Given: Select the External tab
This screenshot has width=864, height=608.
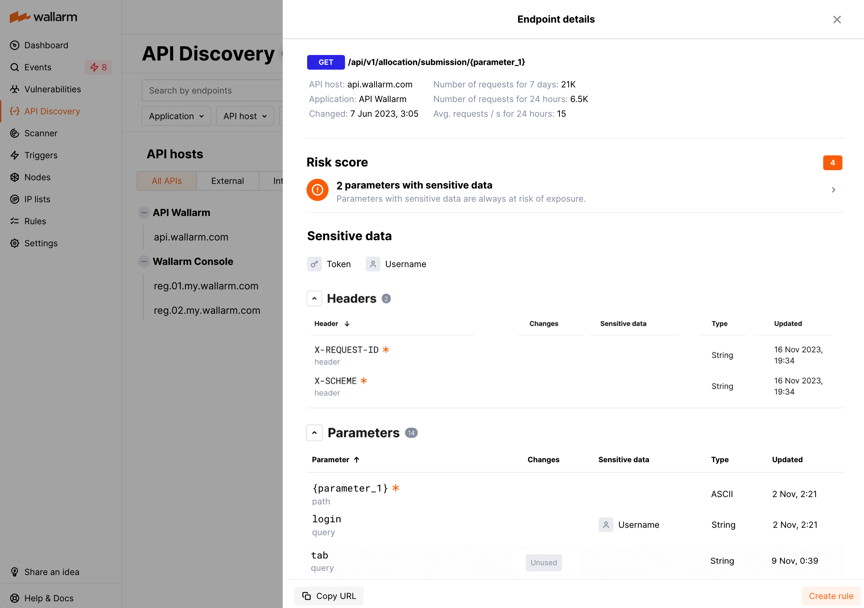Looking at the screenshot, I should 227,181.
